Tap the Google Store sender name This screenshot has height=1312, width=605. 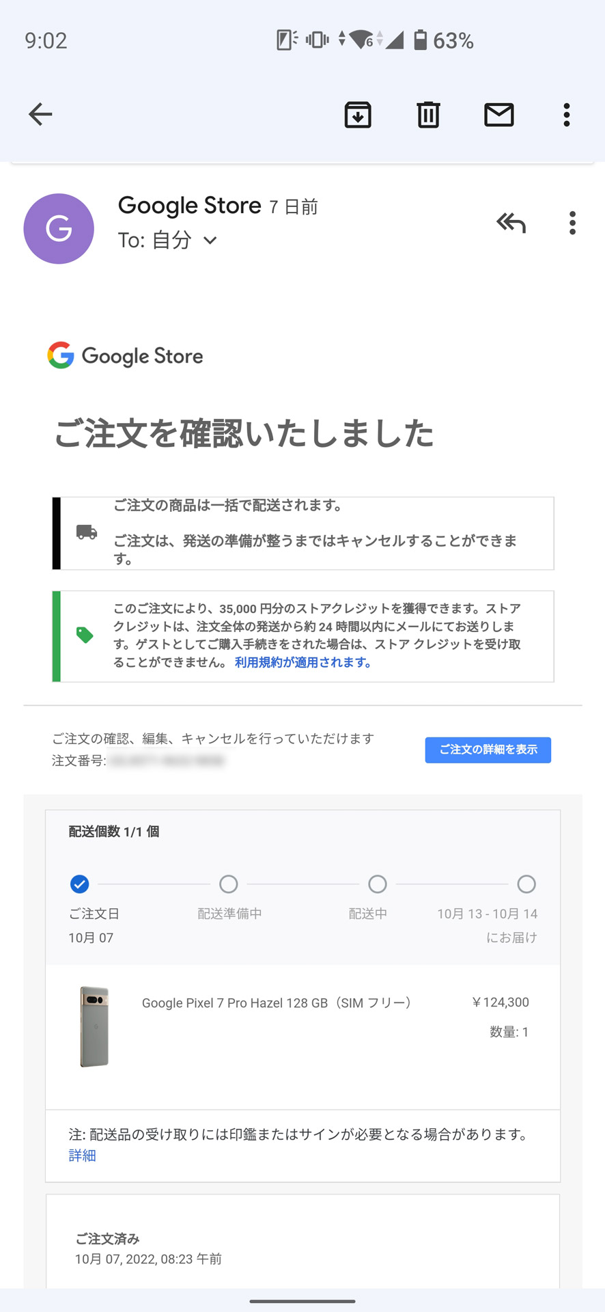189,205
